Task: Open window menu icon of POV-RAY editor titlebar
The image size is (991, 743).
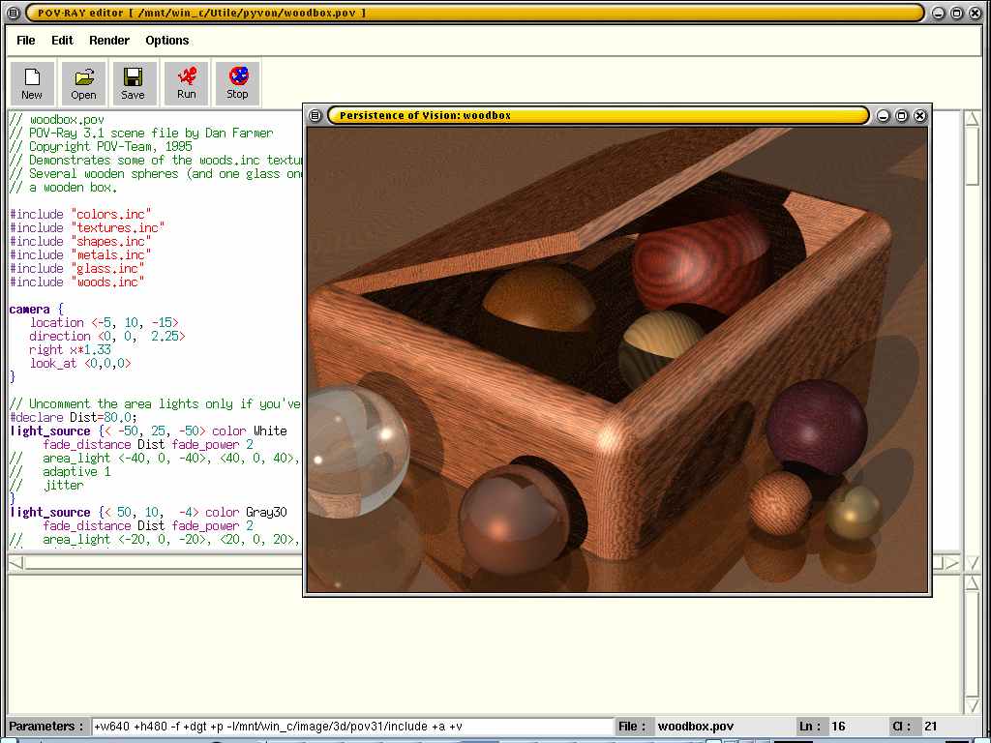Action: pos(12,13)
